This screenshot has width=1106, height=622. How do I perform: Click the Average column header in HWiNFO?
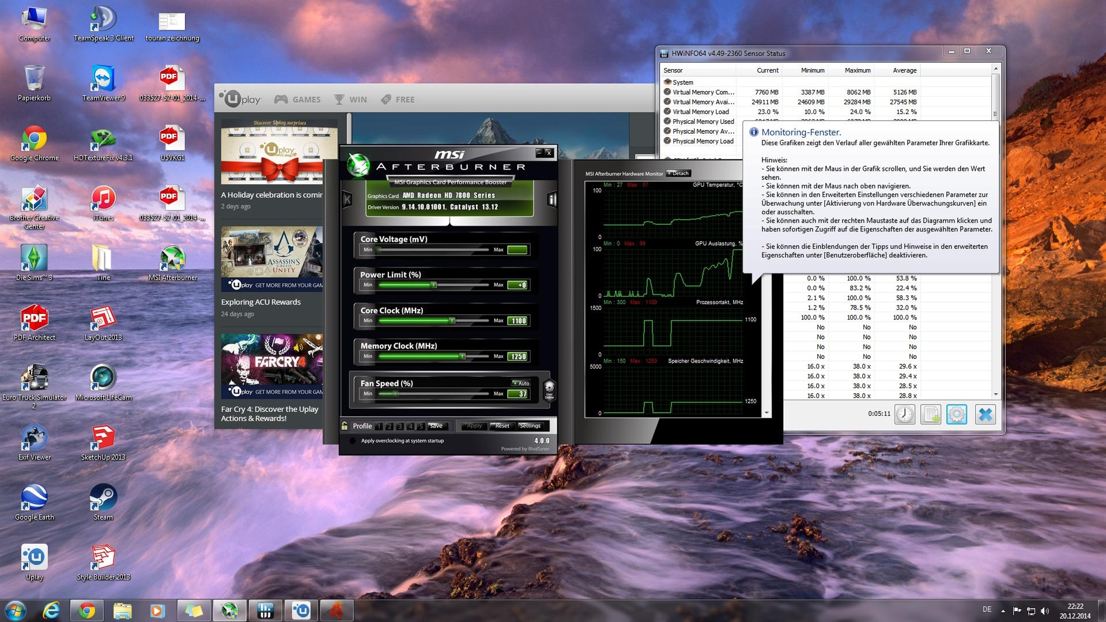pyautogui.click(x=897, y=70)
